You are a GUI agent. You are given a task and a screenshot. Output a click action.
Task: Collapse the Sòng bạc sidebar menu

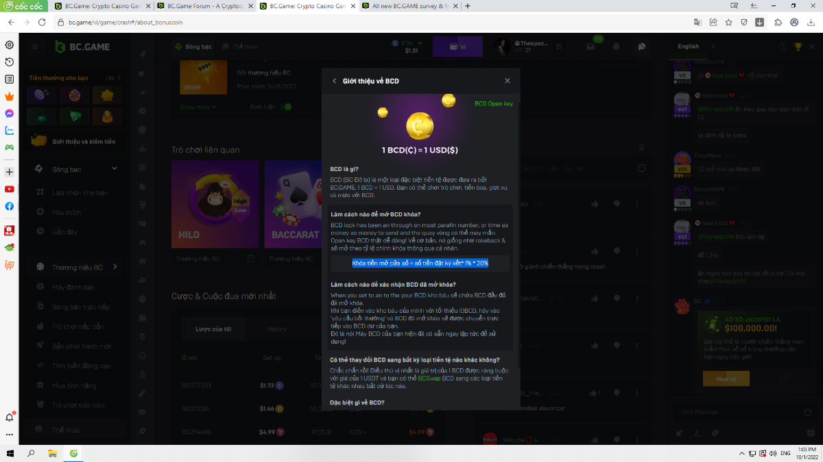tap(115, 169)
